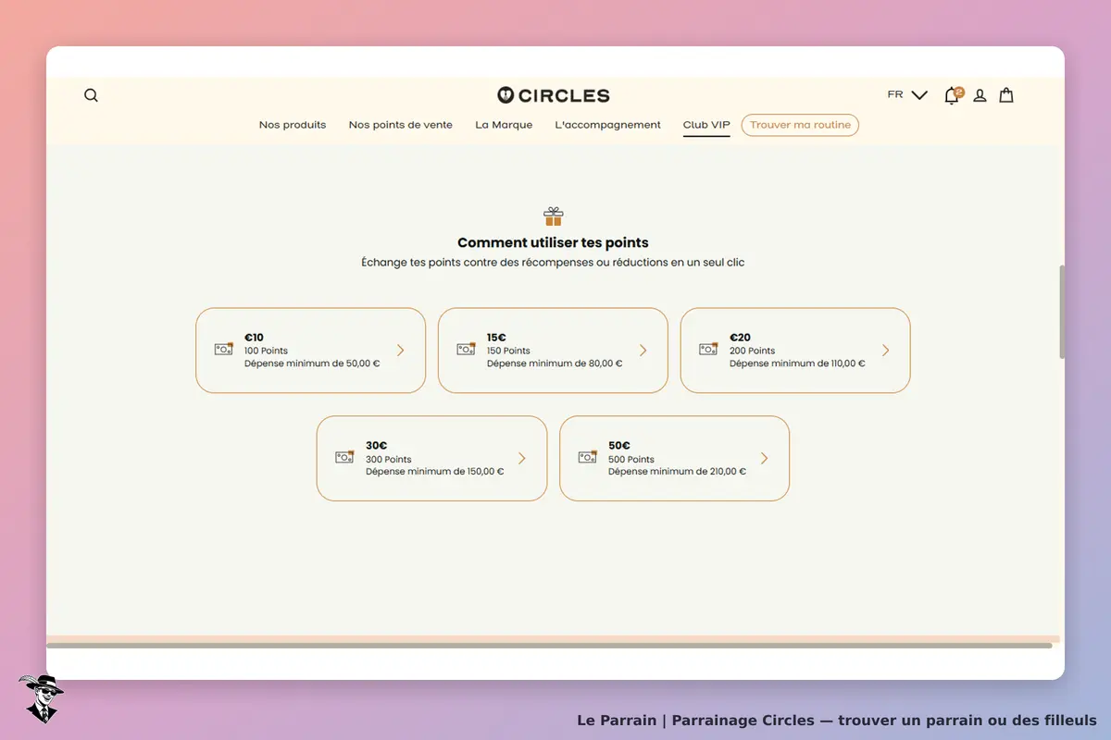
Task: Click the gift box icon
Action: point(554,216)
